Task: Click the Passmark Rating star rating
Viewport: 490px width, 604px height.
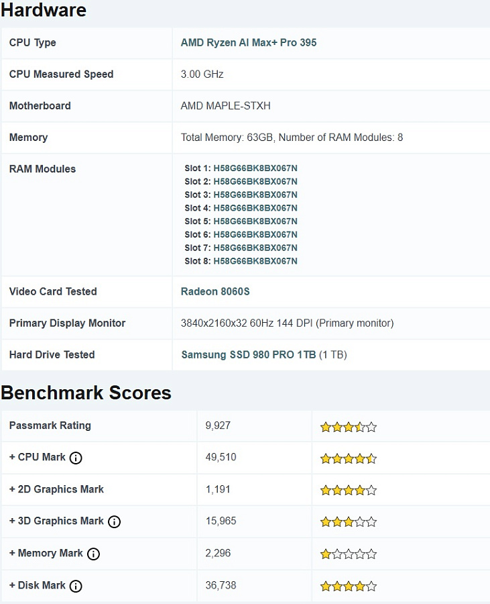Action: tap(349, 427)
